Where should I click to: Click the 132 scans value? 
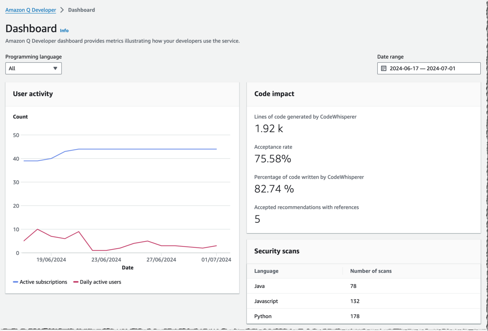coord(355,301)
